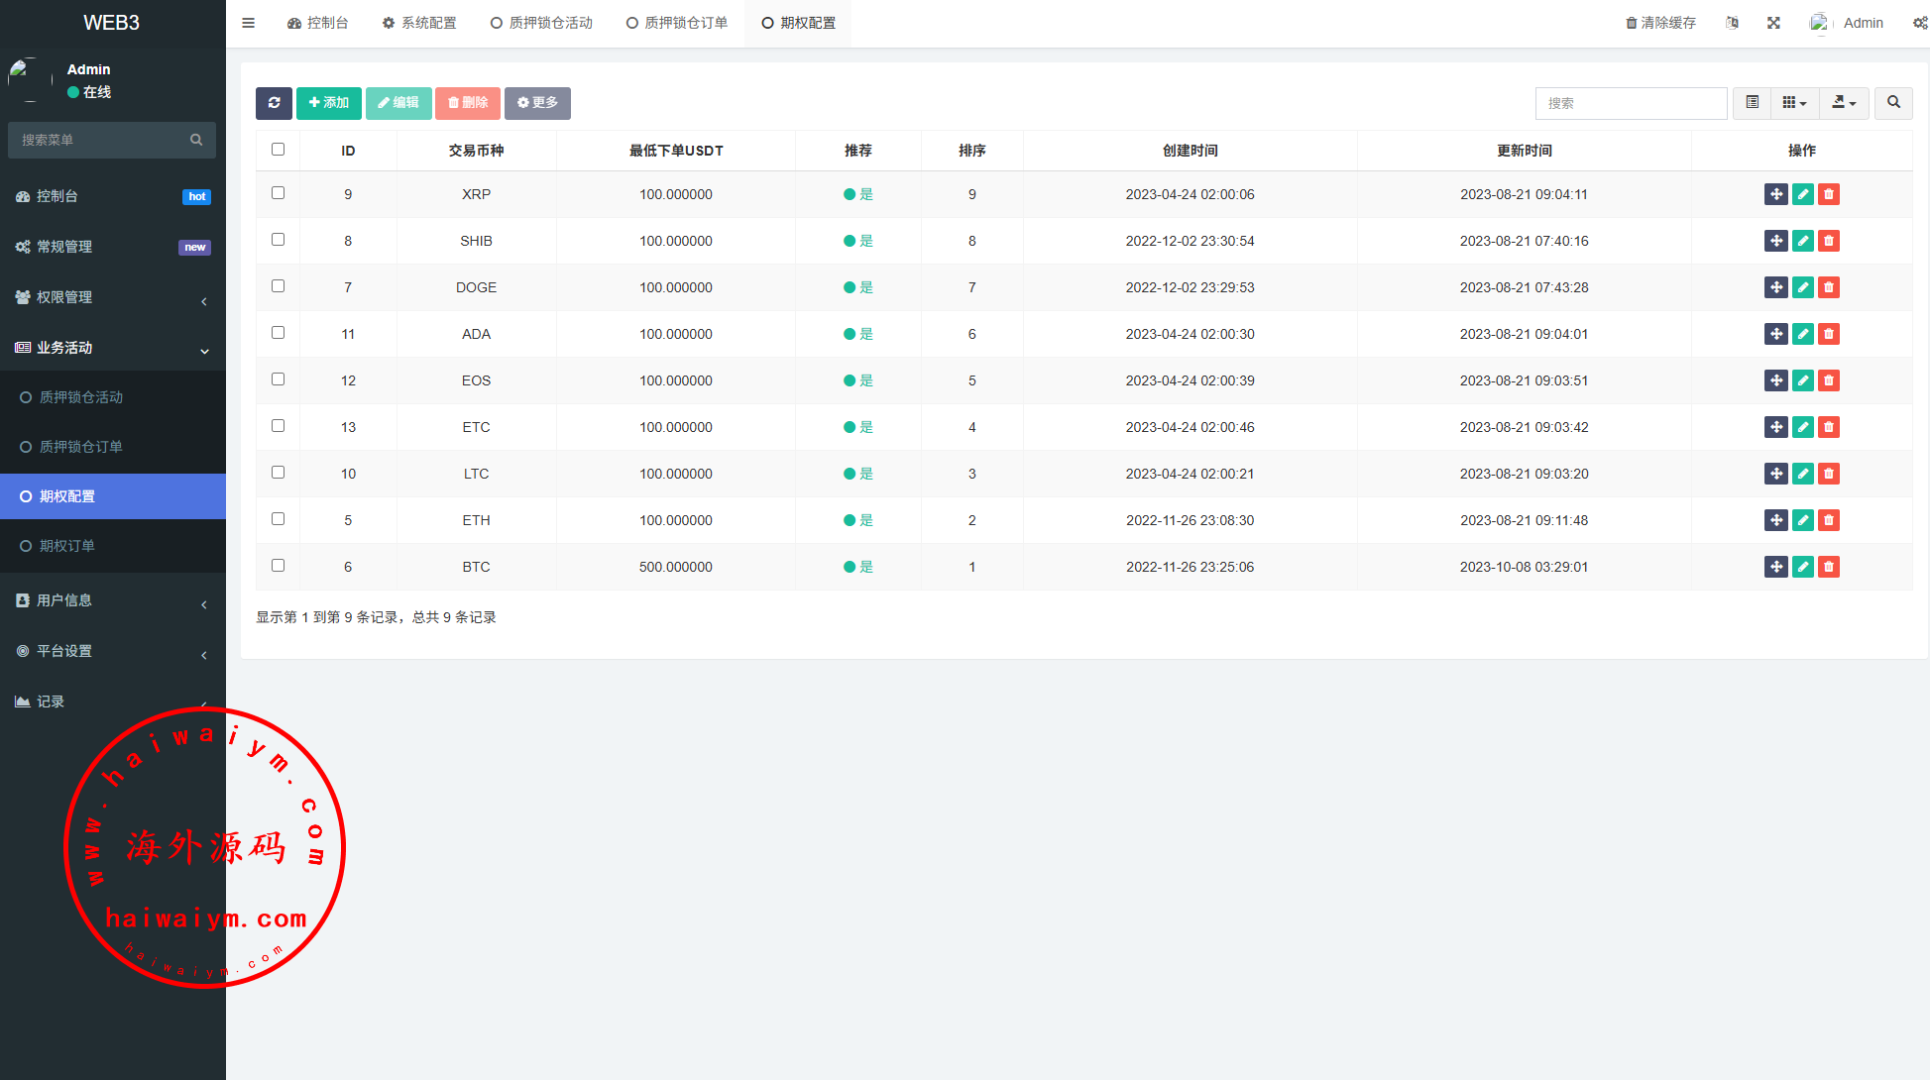The image size is (1930, 1080).
Task: Click the red delete icon for BTC row
Action: point(1829,567)
